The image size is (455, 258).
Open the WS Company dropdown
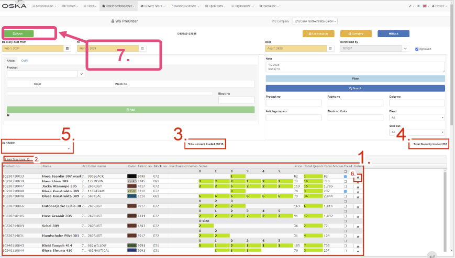click(314, 21)
